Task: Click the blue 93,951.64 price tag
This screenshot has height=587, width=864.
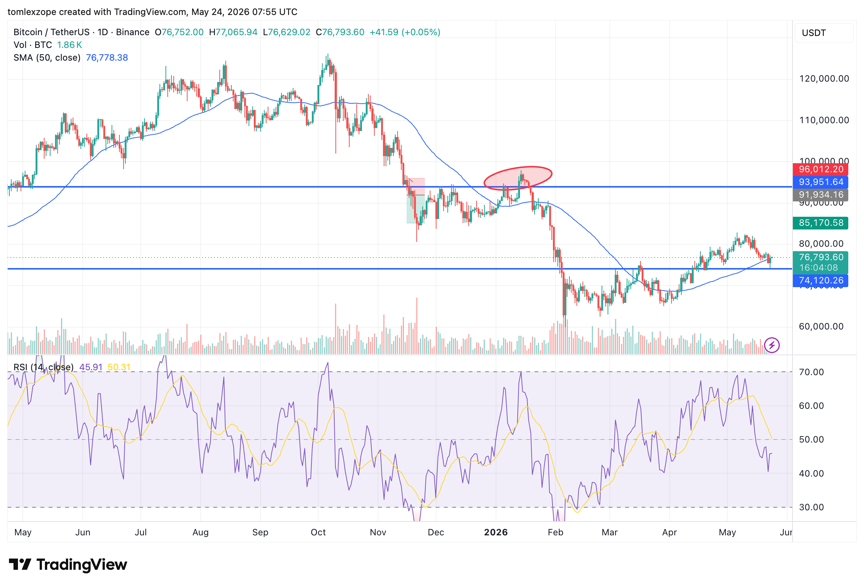Action: (x=821, y=182)
